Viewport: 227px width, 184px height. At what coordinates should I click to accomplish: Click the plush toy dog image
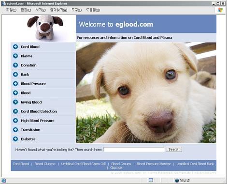pyautogui.click(x=45, y=28)
